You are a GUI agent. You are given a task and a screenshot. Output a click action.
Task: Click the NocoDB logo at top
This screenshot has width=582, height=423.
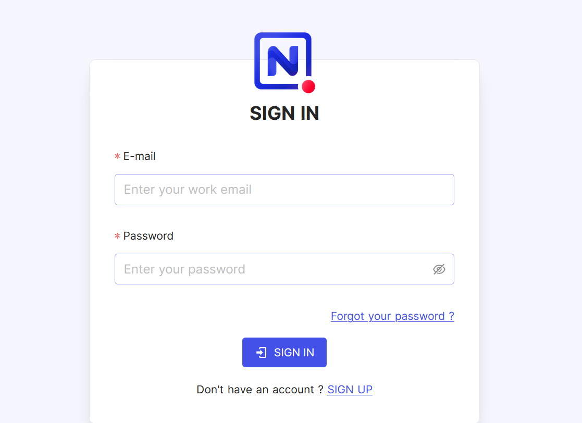pos(284,63)
